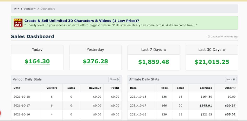Click the $30.37 other amount

(230, 106)
